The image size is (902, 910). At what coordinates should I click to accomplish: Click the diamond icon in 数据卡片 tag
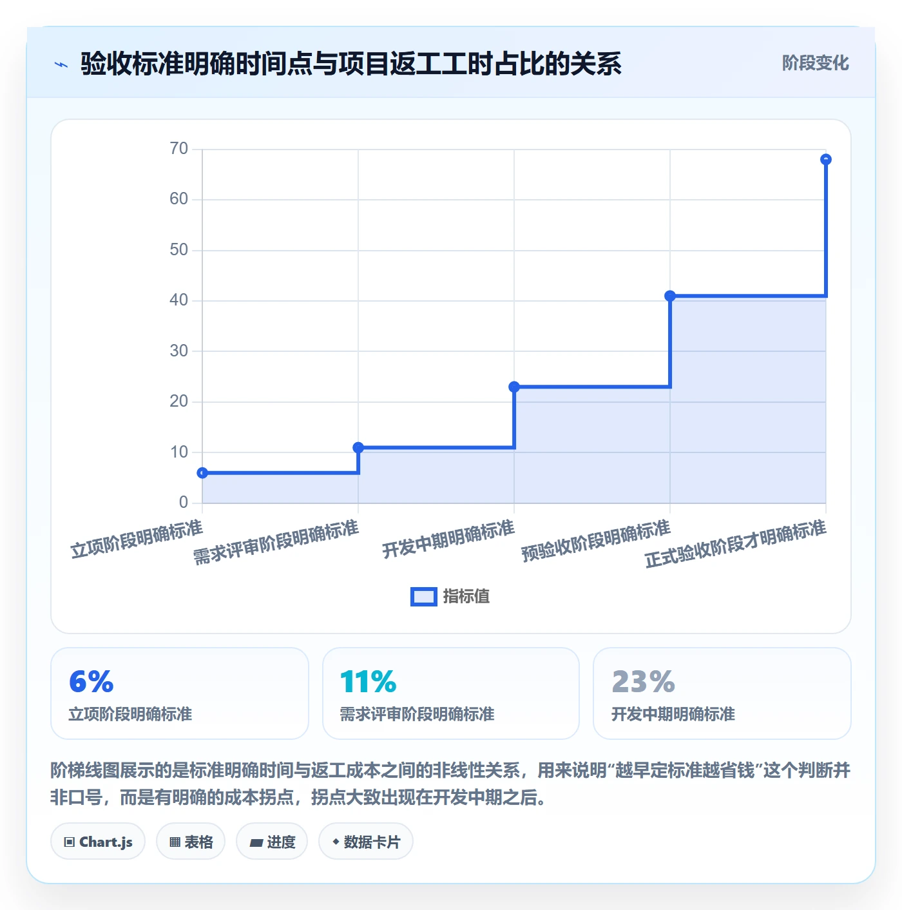click(336, 842)
